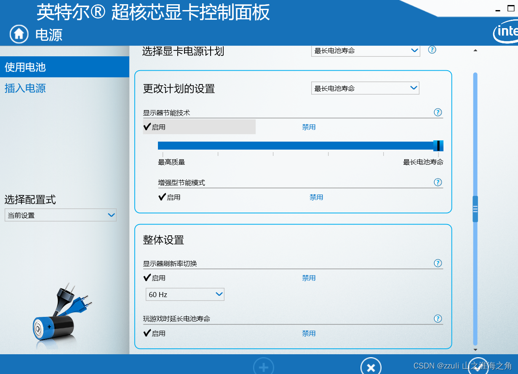Click the Home icon beside 电源
This screenshot has height=374, width=518.
click(19, 34)
